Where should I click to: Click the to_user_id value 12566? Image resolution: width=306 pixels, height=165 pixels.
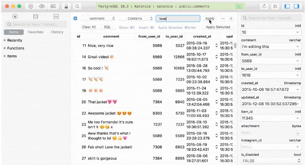[179, 57]
